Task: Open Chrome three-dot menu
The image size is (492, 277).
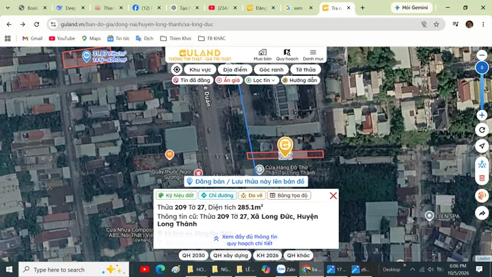Action: coord(483,24)
